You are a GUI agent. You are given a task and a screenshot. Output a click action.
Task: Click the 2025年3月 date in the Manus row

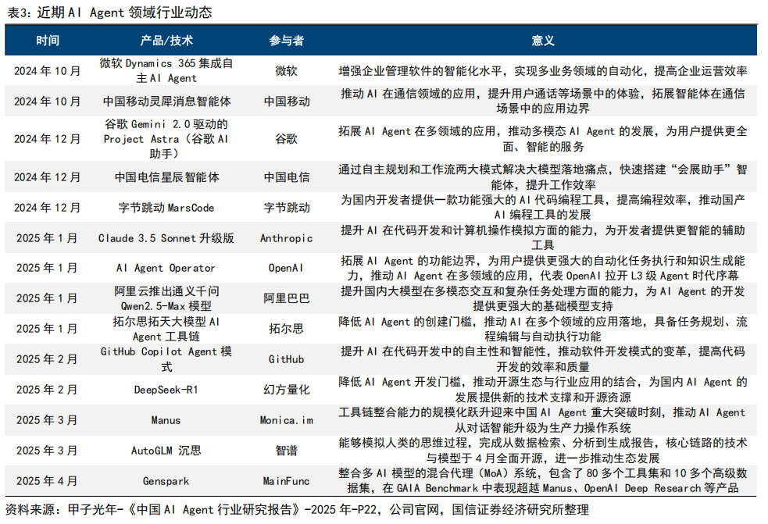point(48,420)
